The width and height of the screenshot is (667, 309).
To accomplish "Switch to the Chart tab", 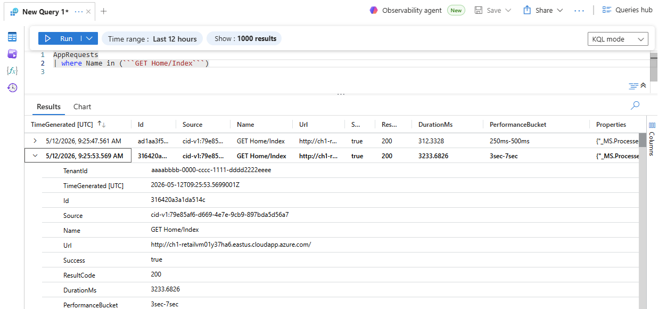I will [x=83, y=107].
